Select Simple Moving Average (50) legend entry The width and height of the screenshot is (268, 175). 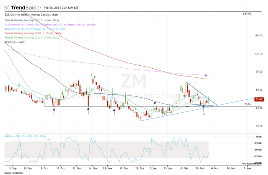coord(32,20)
